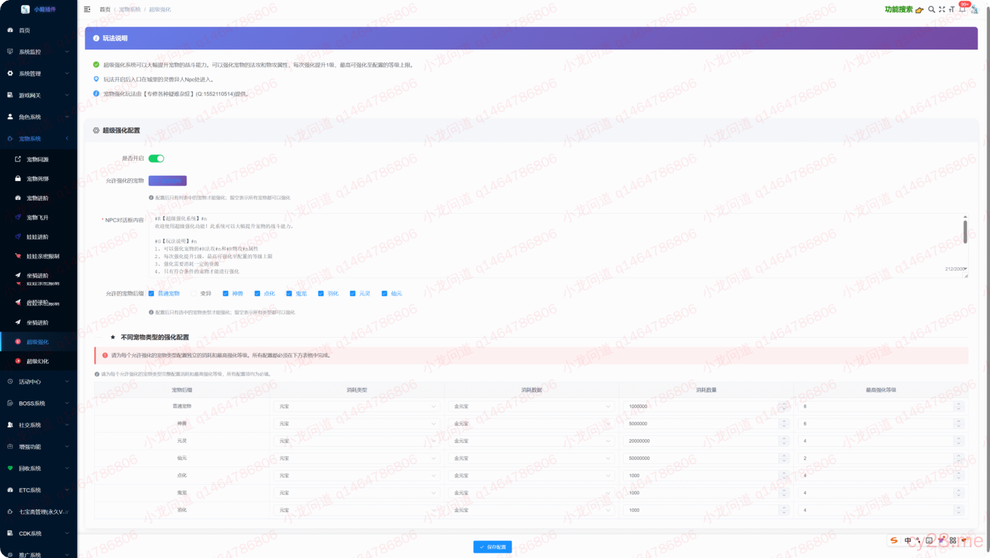Click the sidebar collapse hamburger icon
Viewport: 990px width, 558px height.
coord(87,9)
